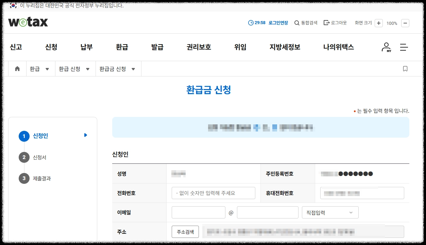The image size is (426, 245).
Task: Decrease screen size with the − icon
Action: pyautogui.click(x=405, y=23)
